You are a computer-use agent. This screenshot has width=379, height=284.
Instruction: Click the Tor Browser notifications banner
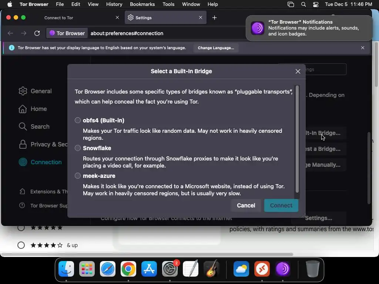309,28
